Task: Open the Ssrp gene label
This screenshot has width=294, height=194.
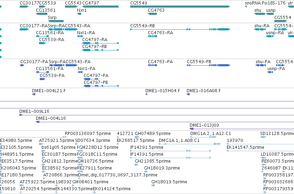Action: [x=52, y=17]
